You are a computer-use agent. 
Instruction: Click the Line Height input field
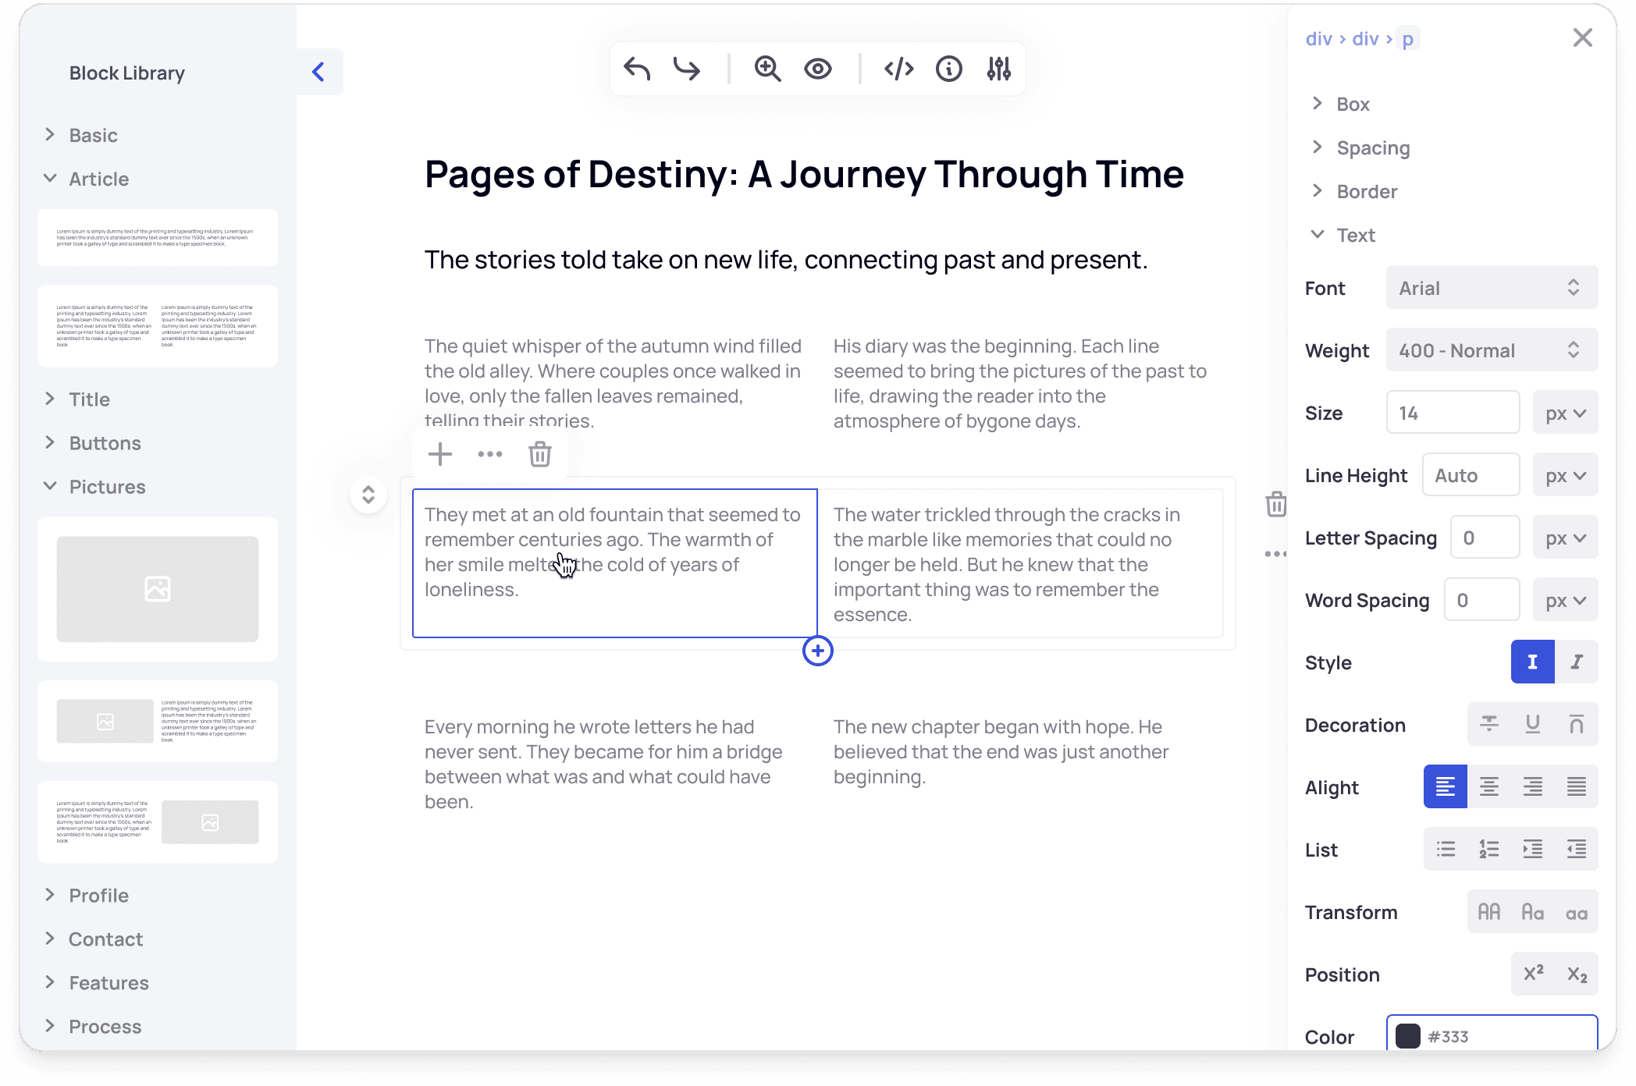tap(1471, 475)
